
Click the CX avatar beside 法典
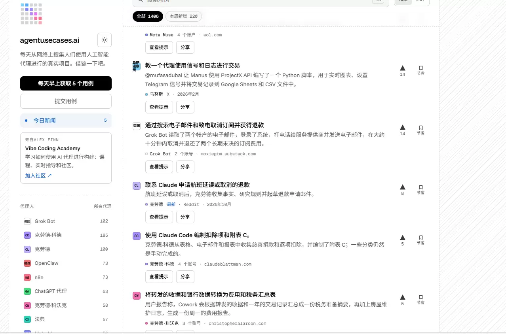27,319
